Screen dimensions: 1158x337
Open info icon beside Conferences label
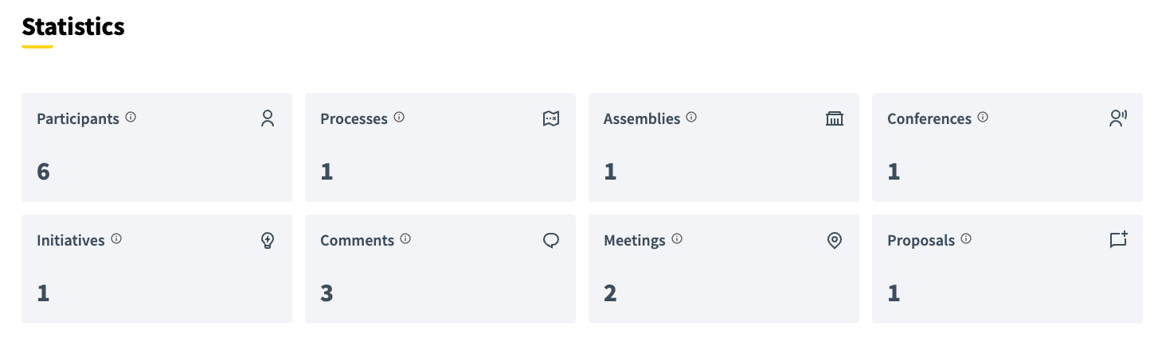pyautogui.click(x=983, y=117)
